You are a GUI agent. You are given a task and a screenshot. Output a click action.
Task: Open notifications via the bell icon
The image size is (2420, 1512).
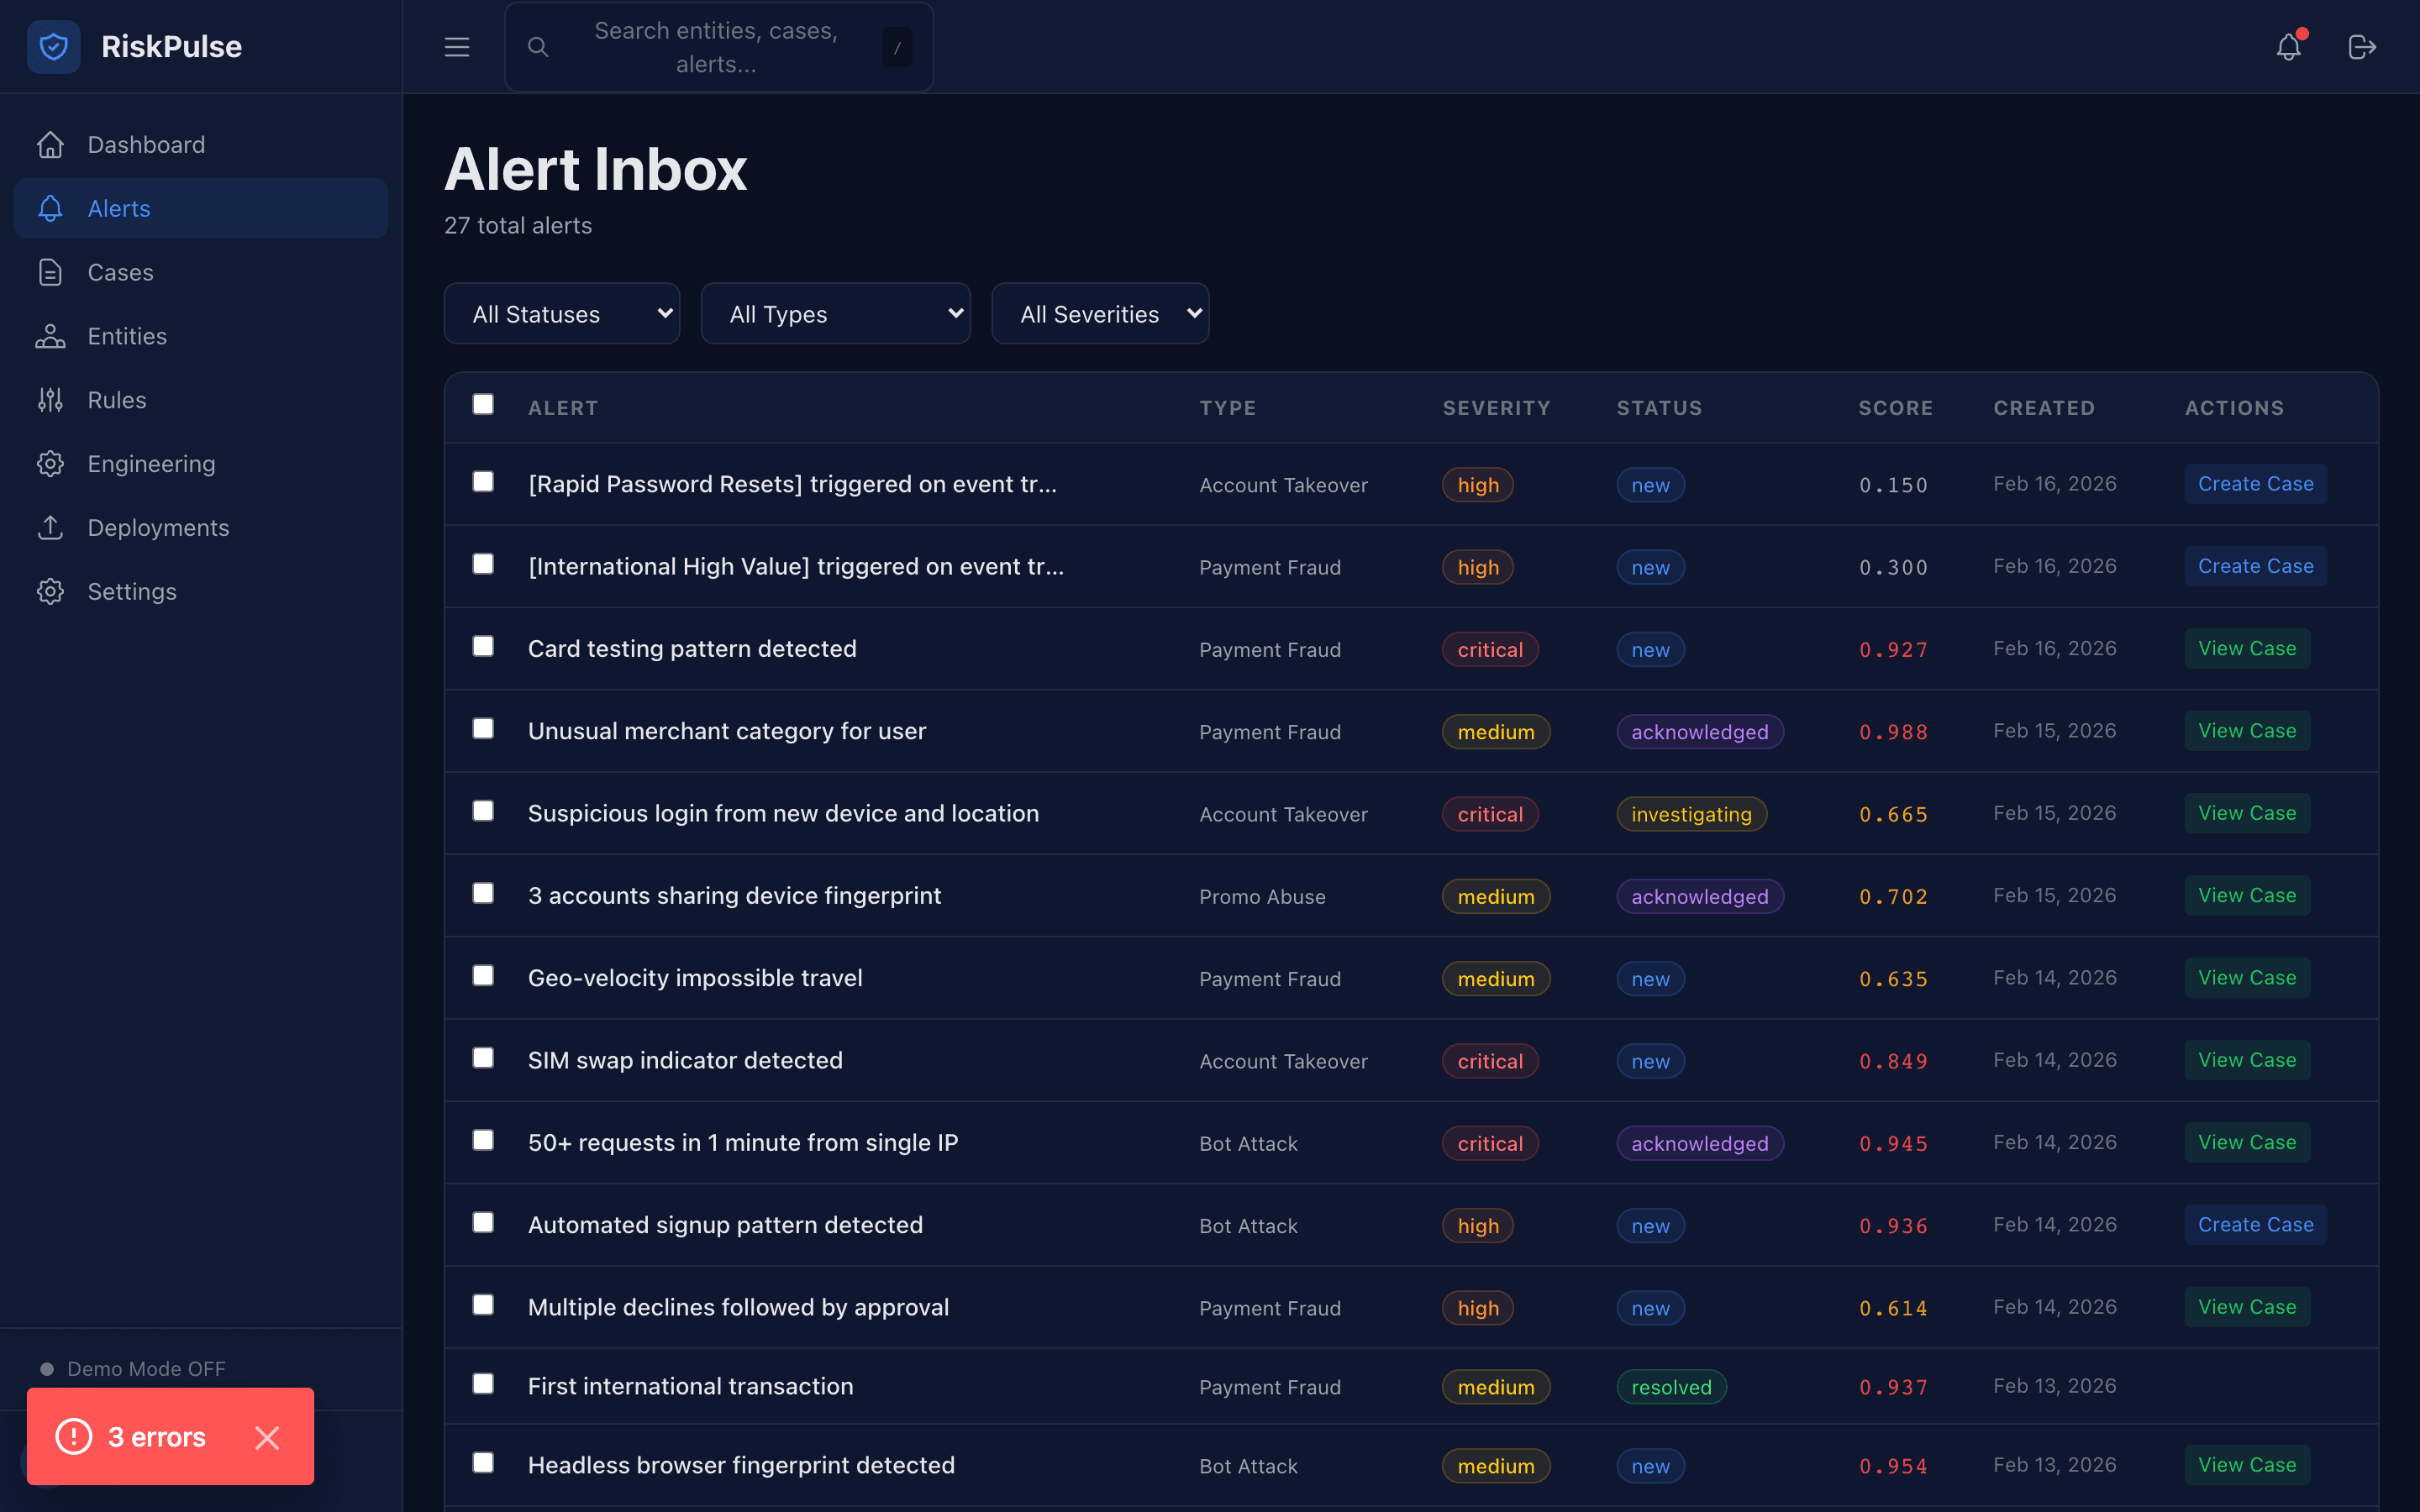(x=2289, y=46)
